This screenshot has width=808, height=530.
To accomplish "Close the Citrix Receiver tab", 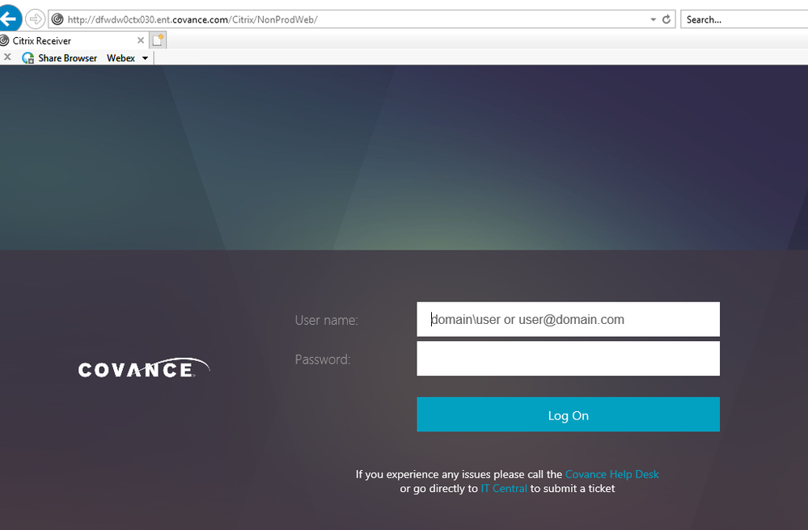I will click(141, 40).
